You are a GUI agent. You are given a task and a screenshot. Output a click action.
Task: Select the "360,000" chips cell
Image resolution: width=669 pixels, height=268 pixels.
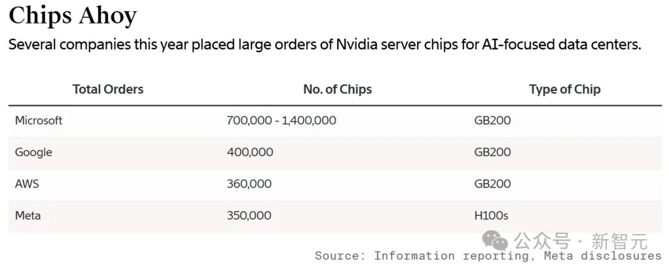(x=249, y=184)
